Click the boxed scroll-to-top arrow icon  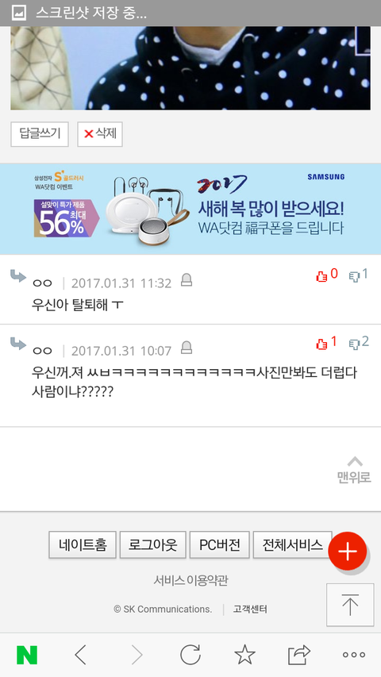350,605
